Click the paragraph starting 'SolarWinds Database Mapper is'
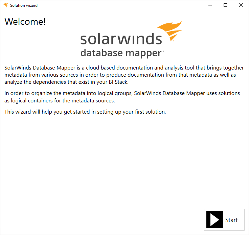 (x=124, y=75)
